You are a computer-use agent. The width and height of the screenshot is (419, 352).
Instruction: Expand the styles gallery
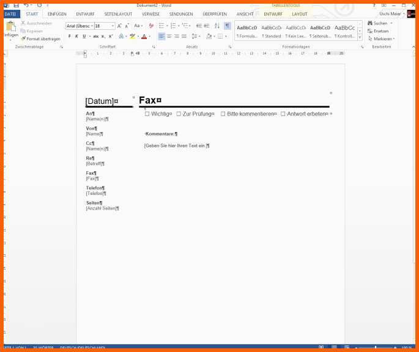click(360, 38)
